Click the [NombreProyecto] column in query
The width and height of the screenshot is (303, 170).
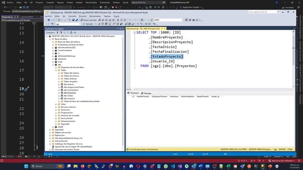(167, 37)
